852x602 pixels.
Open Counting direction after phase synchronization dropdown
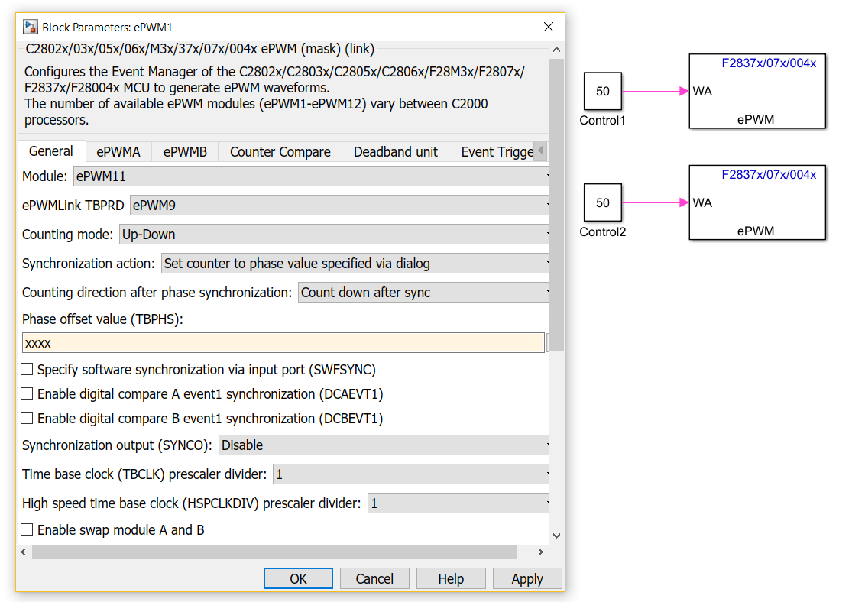[423, 293]
